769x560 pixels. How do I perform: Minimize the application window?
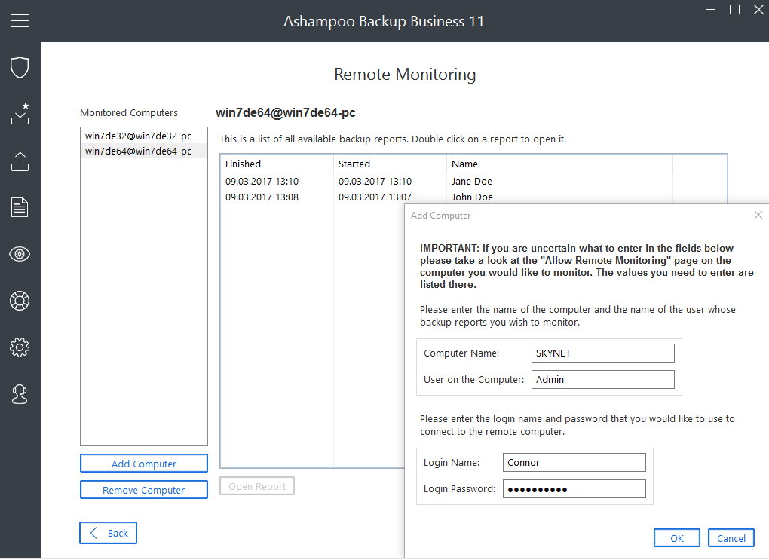(711, 9)
